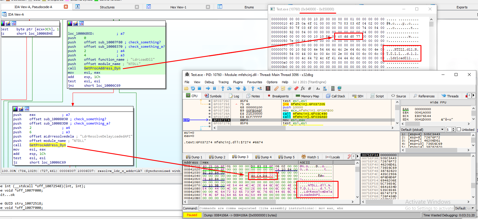Viewport: 478px width, 219px height.
Task: Click the Step Over icon
Action: pos(229,88)
